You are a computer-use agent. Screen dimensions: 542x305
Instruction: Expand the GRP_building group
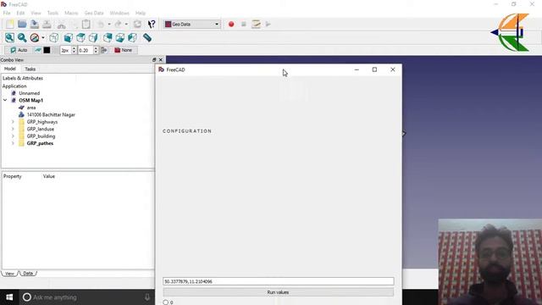click(x=13, y=136)
